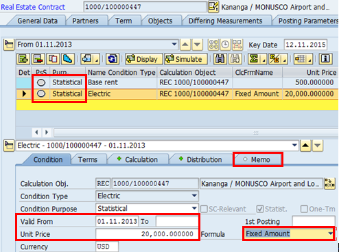Click the list icon left of Electric dropdown
339x252 pixels.
[9, 146]
